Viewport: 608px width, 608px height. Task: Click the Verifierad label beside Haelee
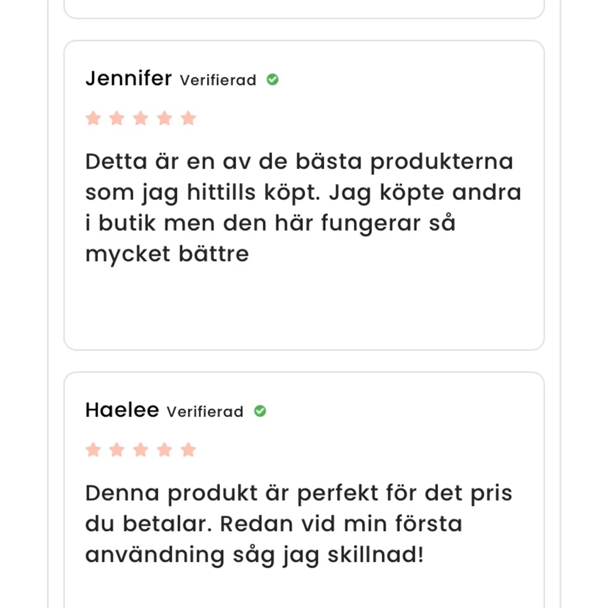[x=205, y=412]
